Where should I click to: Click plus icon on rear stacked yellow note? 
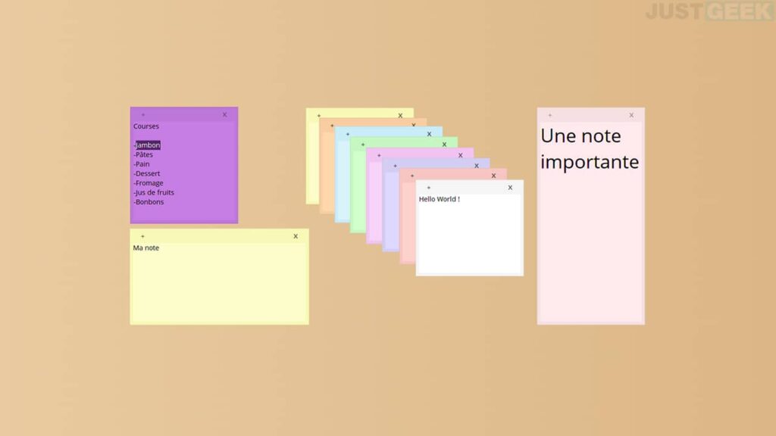tap(319, 116)
